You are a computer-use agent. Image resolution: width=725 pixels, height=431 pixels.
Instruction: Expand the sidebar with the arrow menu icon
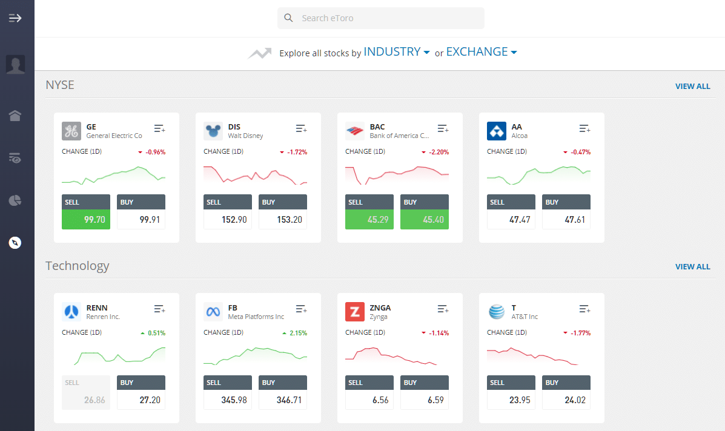pyautogui.click(x=15, y=18)
